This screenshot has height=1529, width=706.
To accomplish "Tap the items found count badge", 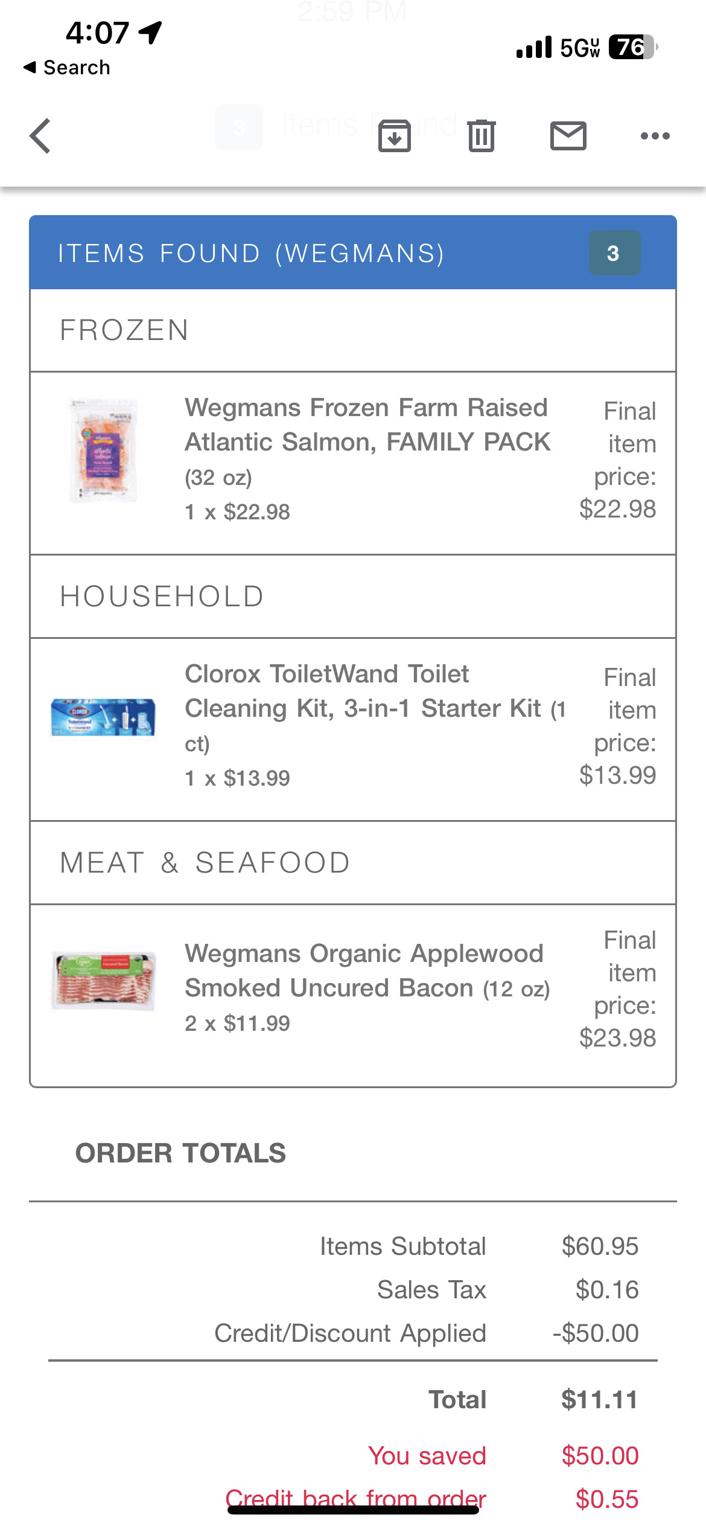I will pyautogui.click(x=614, y=253).
